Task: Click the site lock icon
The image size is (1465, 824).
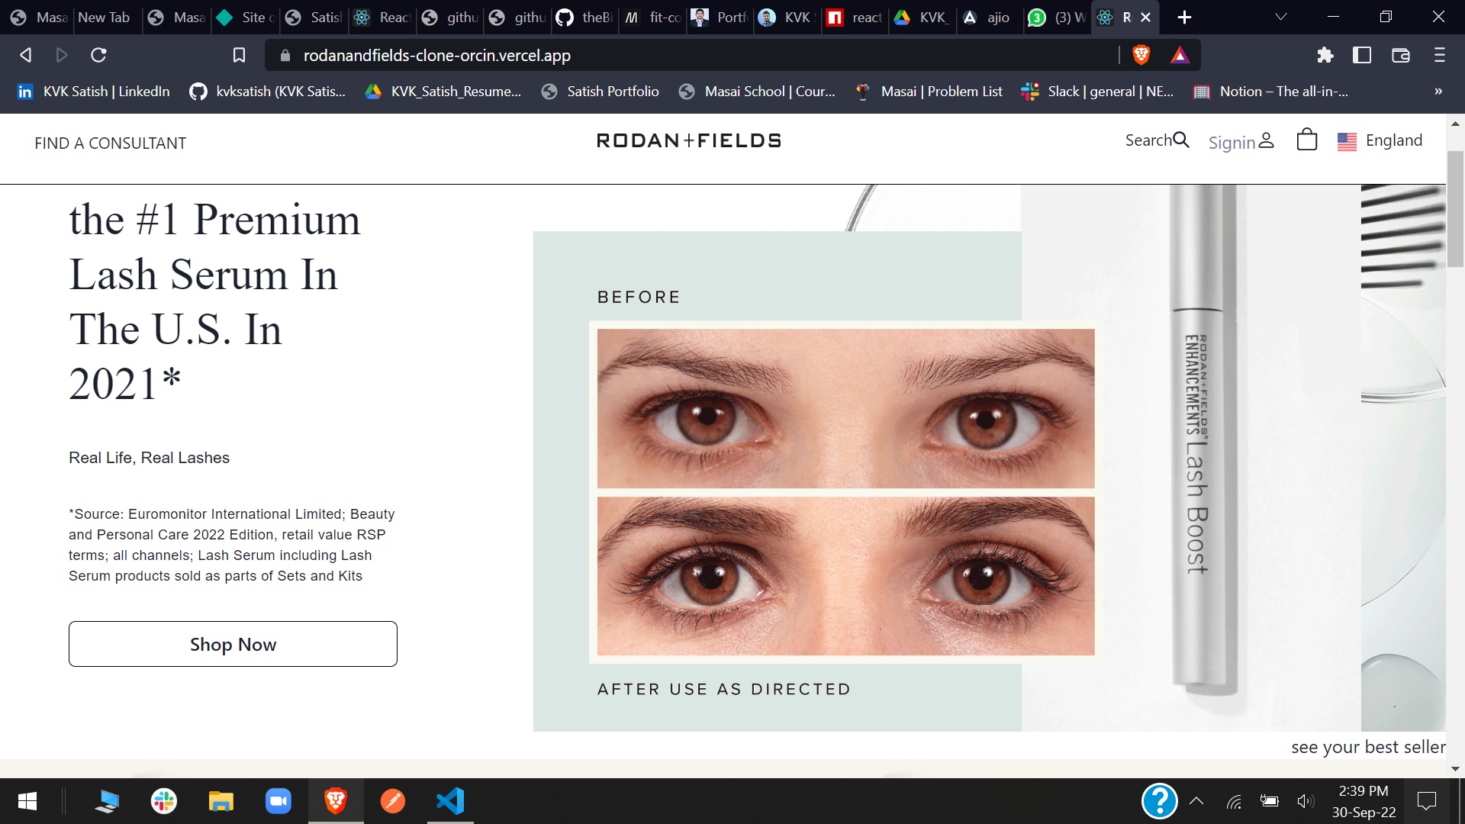Action: pos(285,56)
